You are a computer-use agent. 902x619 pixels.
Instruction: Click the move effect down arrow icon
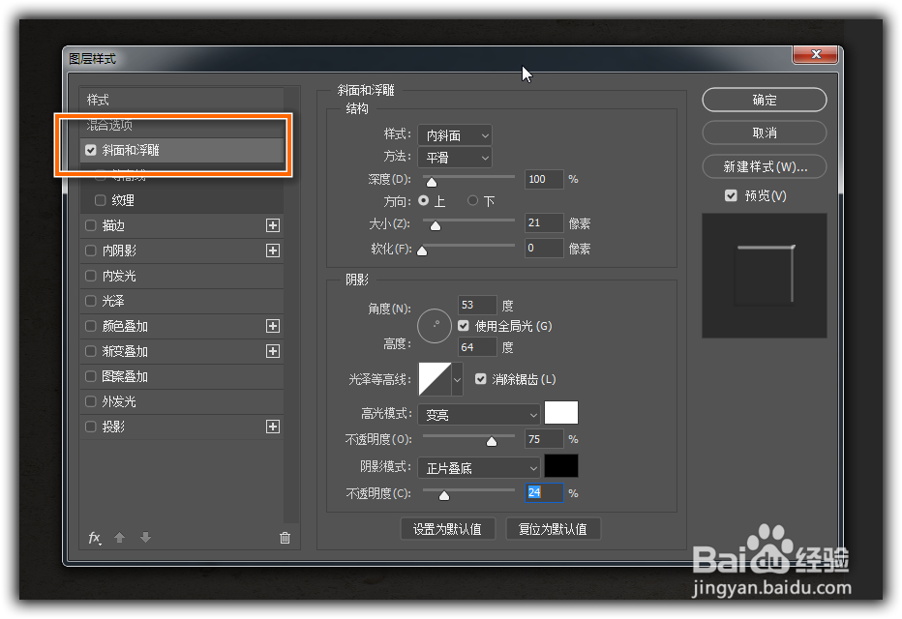click(145, 537)
